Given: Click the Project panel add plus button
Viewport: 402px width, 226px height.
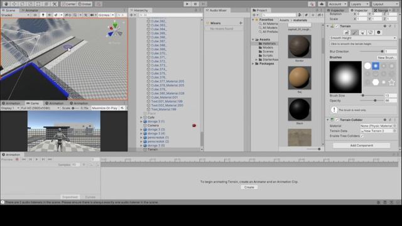Looking at the screenshot, I should coord(255,15).
